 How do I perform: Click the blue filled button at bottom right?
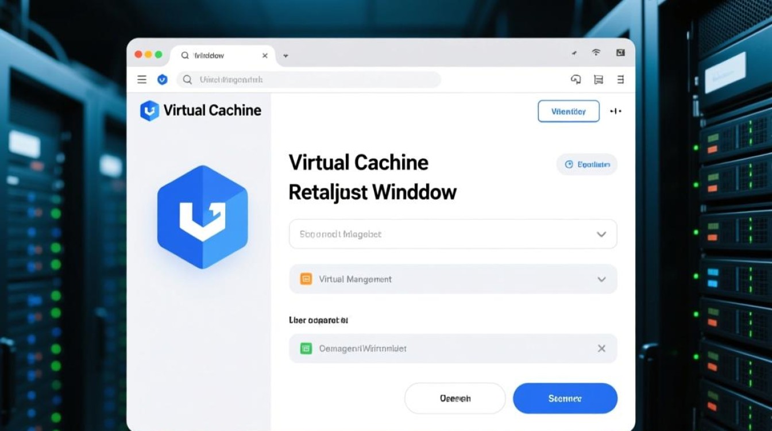click(565, 398)
